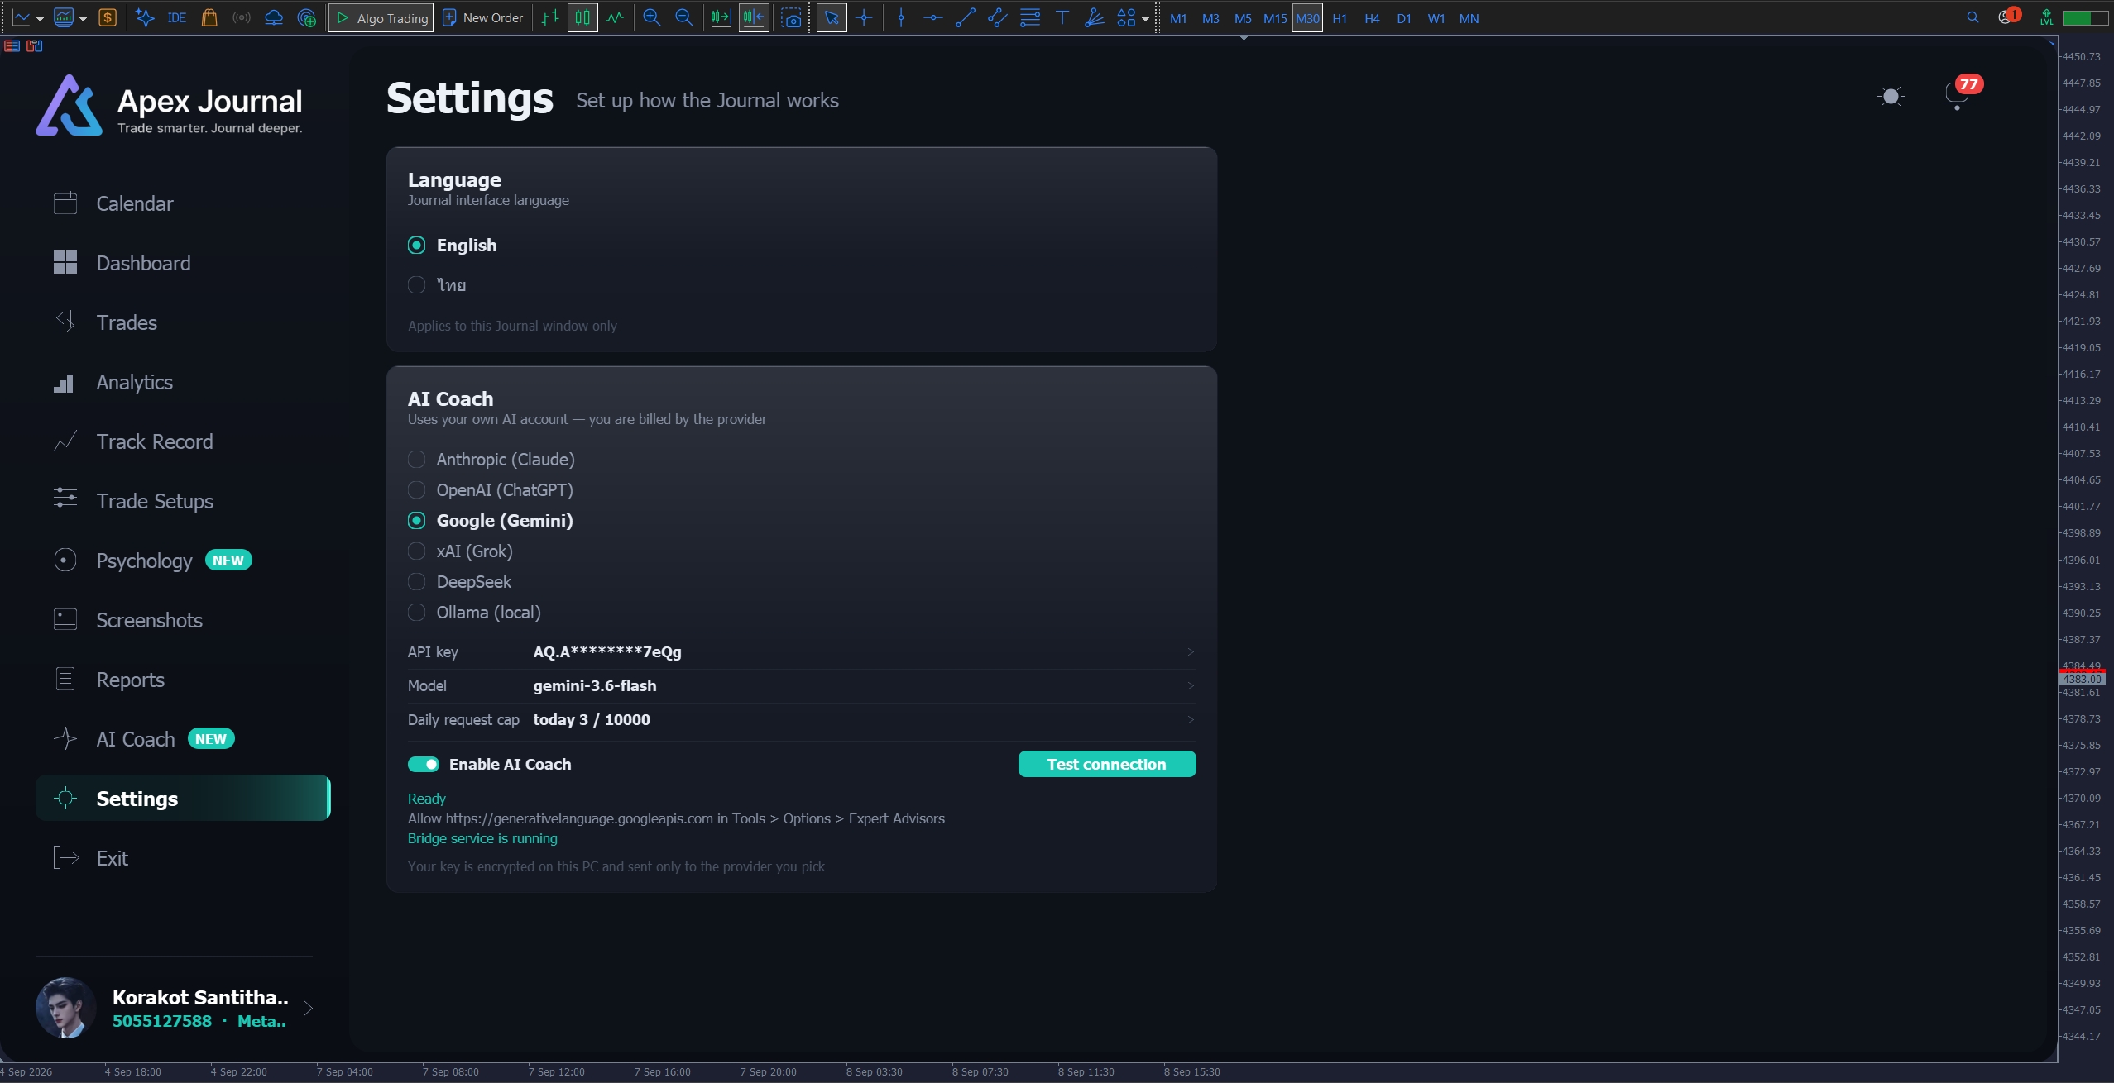
Task: Select the text label drawing tool
Action: [1062, 18]
